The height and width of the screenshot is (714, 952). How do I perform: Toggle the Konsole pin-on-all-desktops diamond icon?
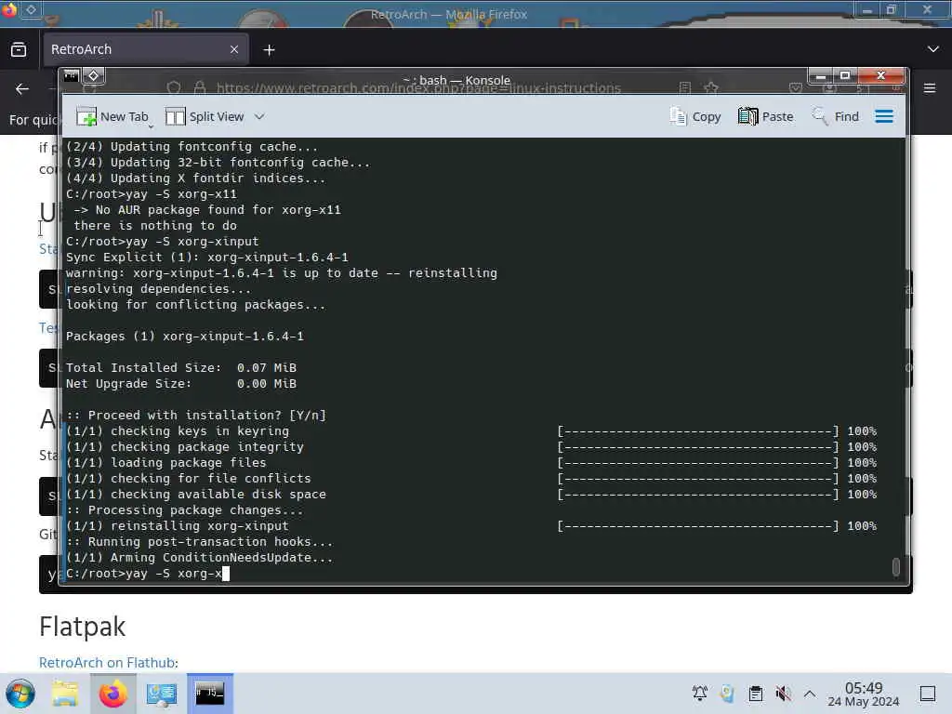point(94,76)
